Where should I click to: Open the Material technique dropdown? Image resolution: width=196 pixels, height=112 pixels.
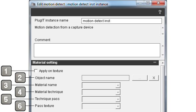(x=101, y=92)
